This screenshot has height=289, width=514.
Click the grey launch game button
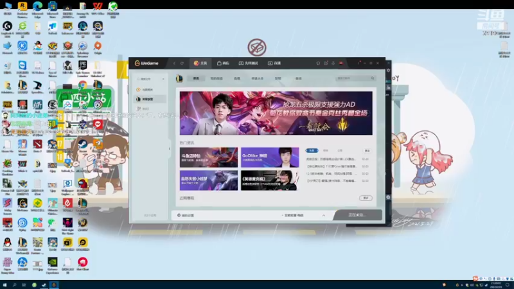click(x=357, y=215)
